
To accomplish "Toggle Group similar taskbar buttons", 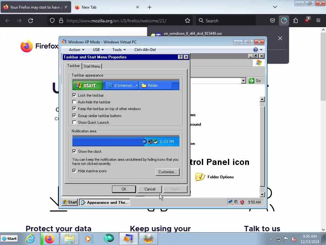I will tap(74, 115).
